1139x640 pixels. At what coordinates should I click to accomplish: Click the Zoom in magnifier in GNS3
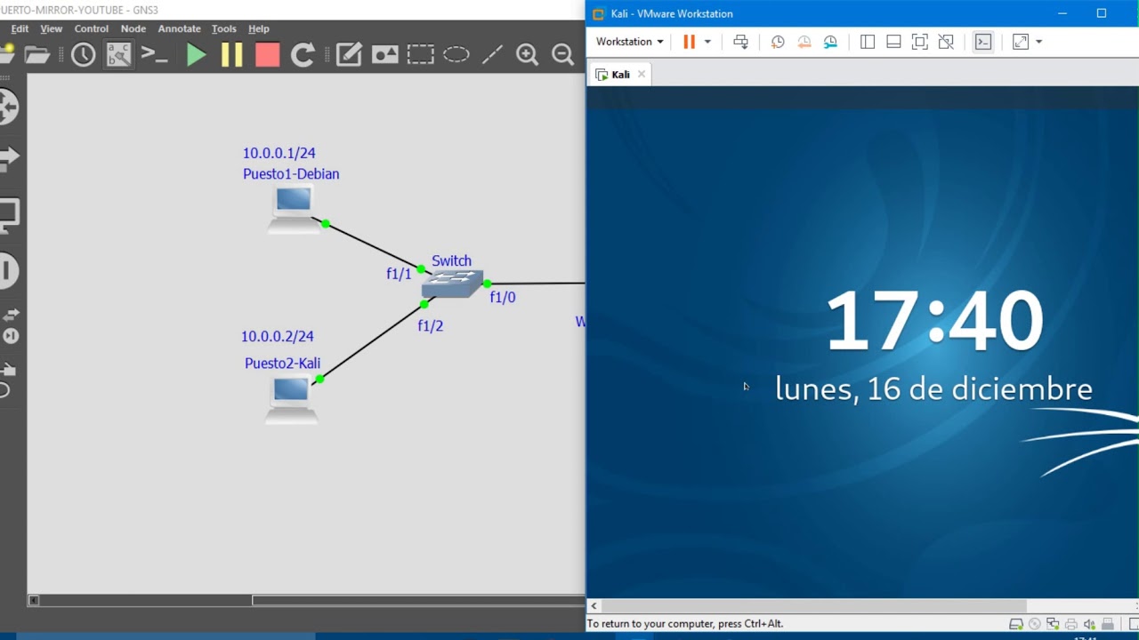(x=528, y=55)
